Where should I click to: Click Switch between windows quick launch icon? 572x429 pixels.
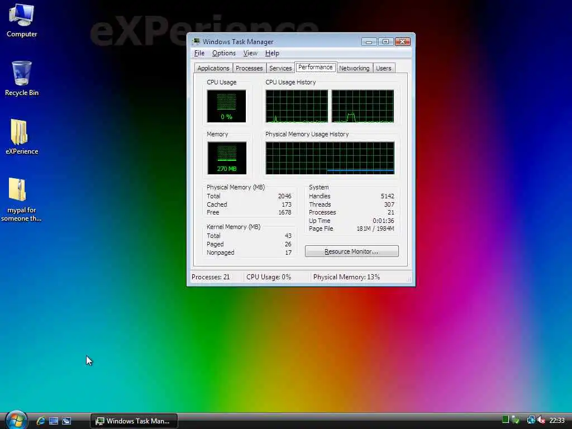point(66,421)
